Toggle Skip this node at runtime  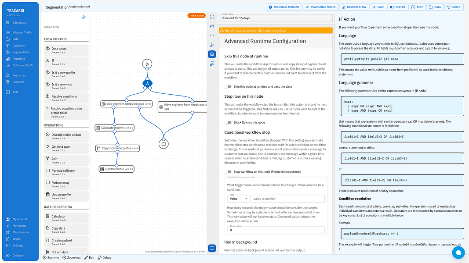(x=229, y=86)
